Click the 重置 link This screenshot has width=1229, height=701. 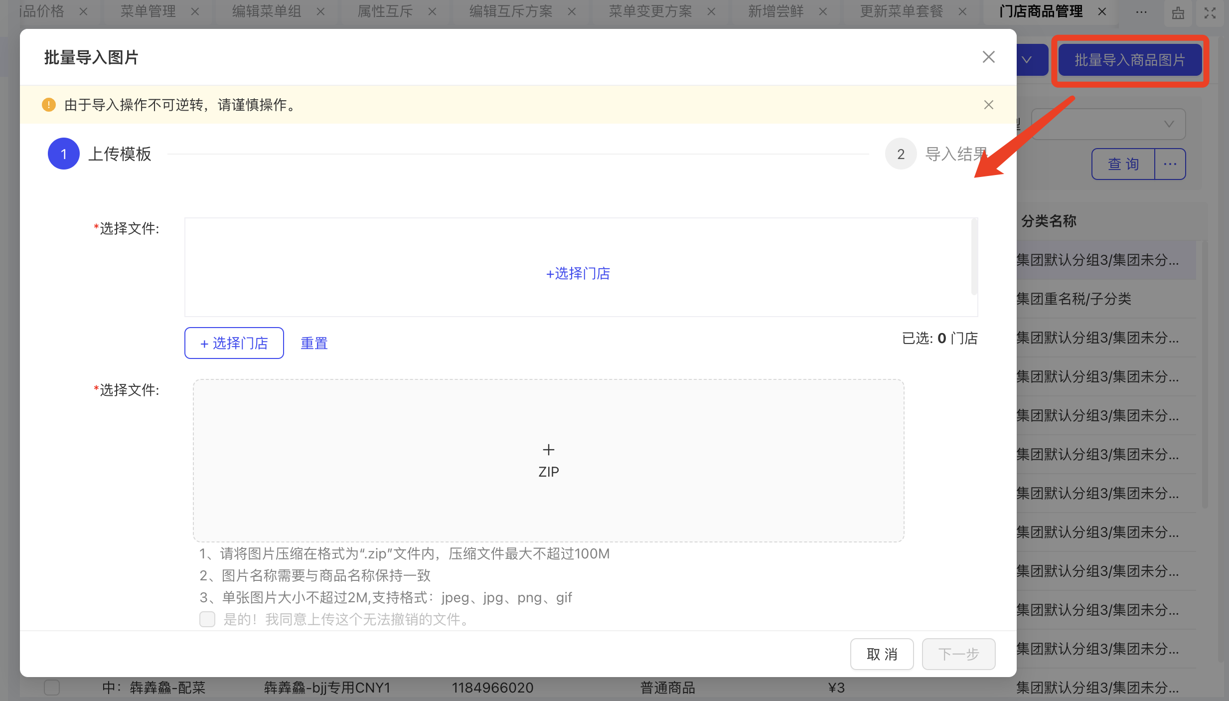[x=314, y=343]
